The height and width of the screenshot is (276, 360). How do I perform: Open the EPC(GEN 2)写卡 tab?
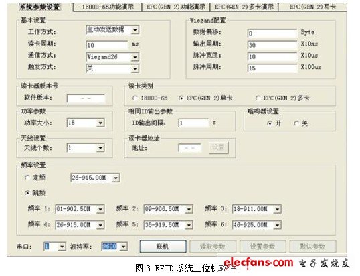coord(312,7)
